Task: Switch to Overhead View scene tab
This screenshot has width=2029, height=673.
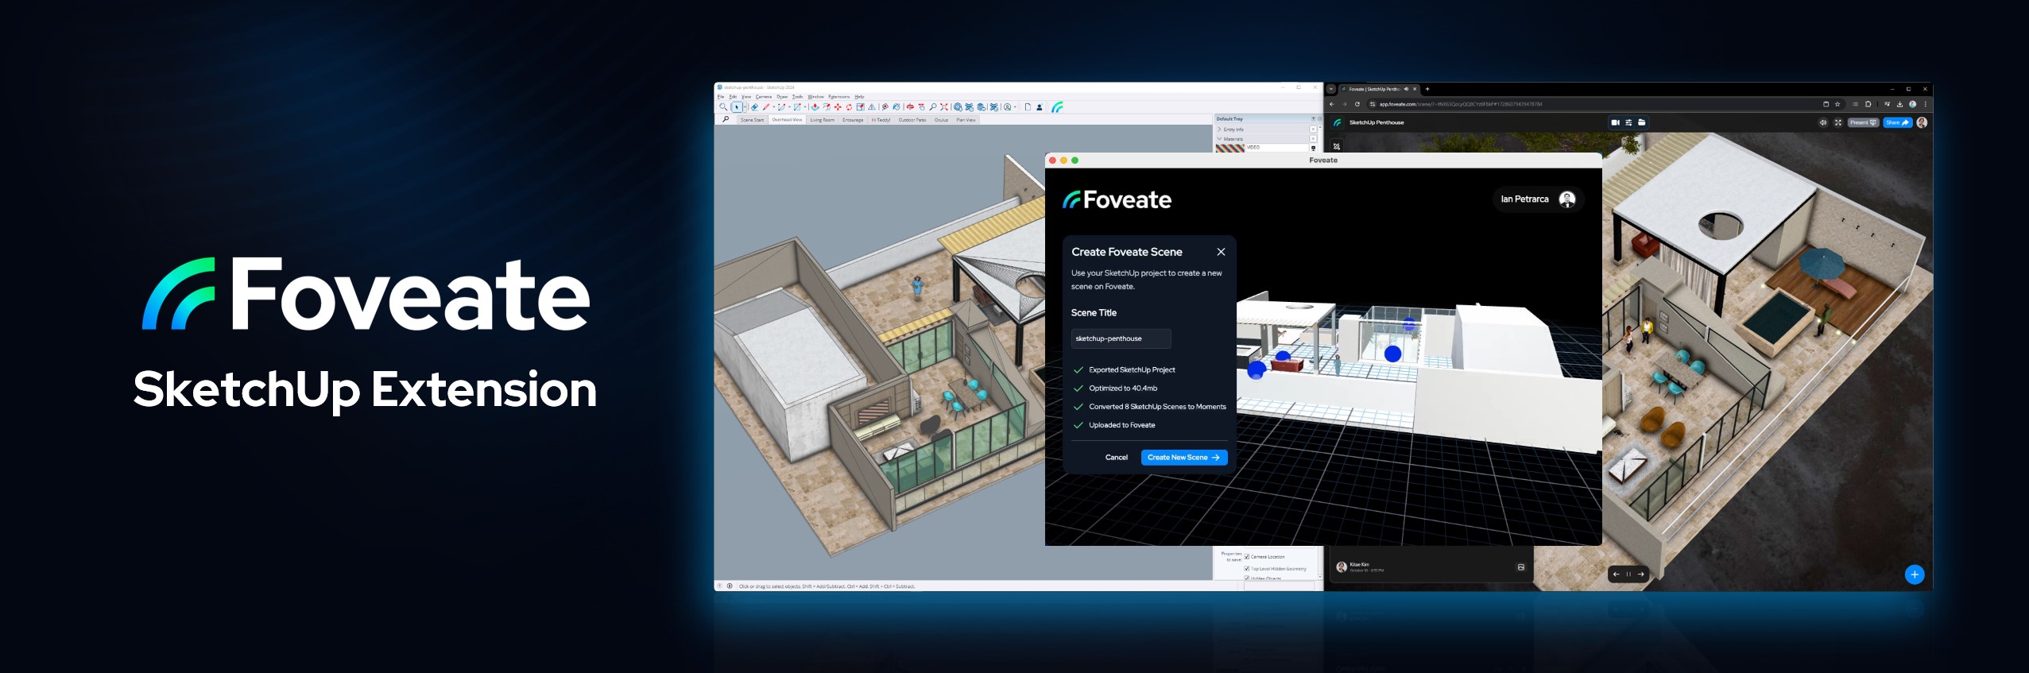Action: pos(787,120)
